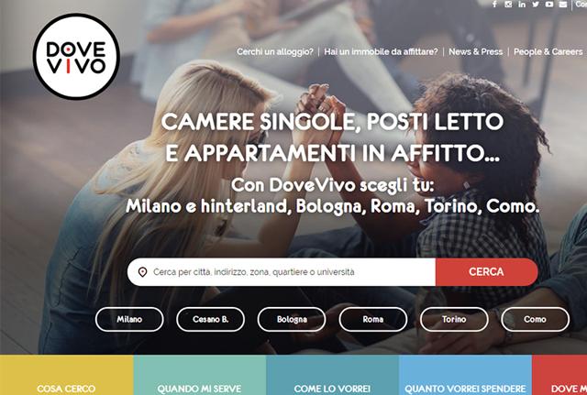Open the YouTube icon
The image size is (587, 395).
pos(549,4)
